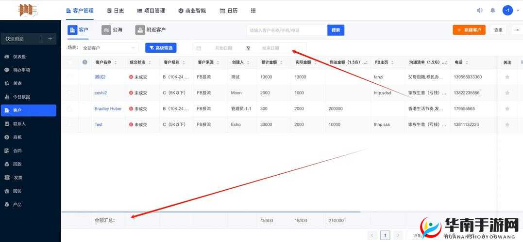Open 联系人 contacts icon in sidebar
Viewport: 523px width, 242px height.
pos(7,123)
